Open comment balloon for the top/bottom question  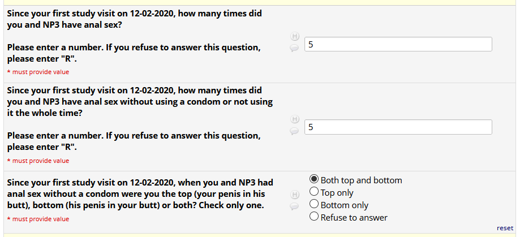(x=294, y=206)
